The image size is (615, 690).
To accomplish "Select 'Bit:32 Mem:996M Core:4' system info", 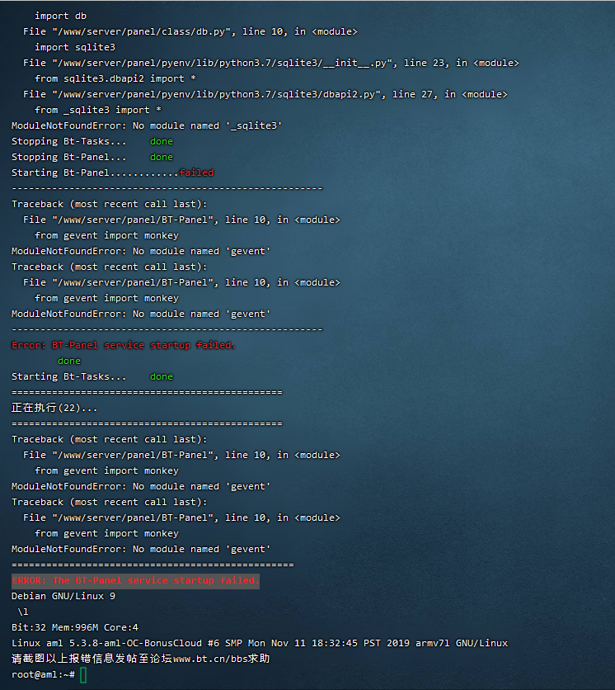I will [x=75, y=627].
